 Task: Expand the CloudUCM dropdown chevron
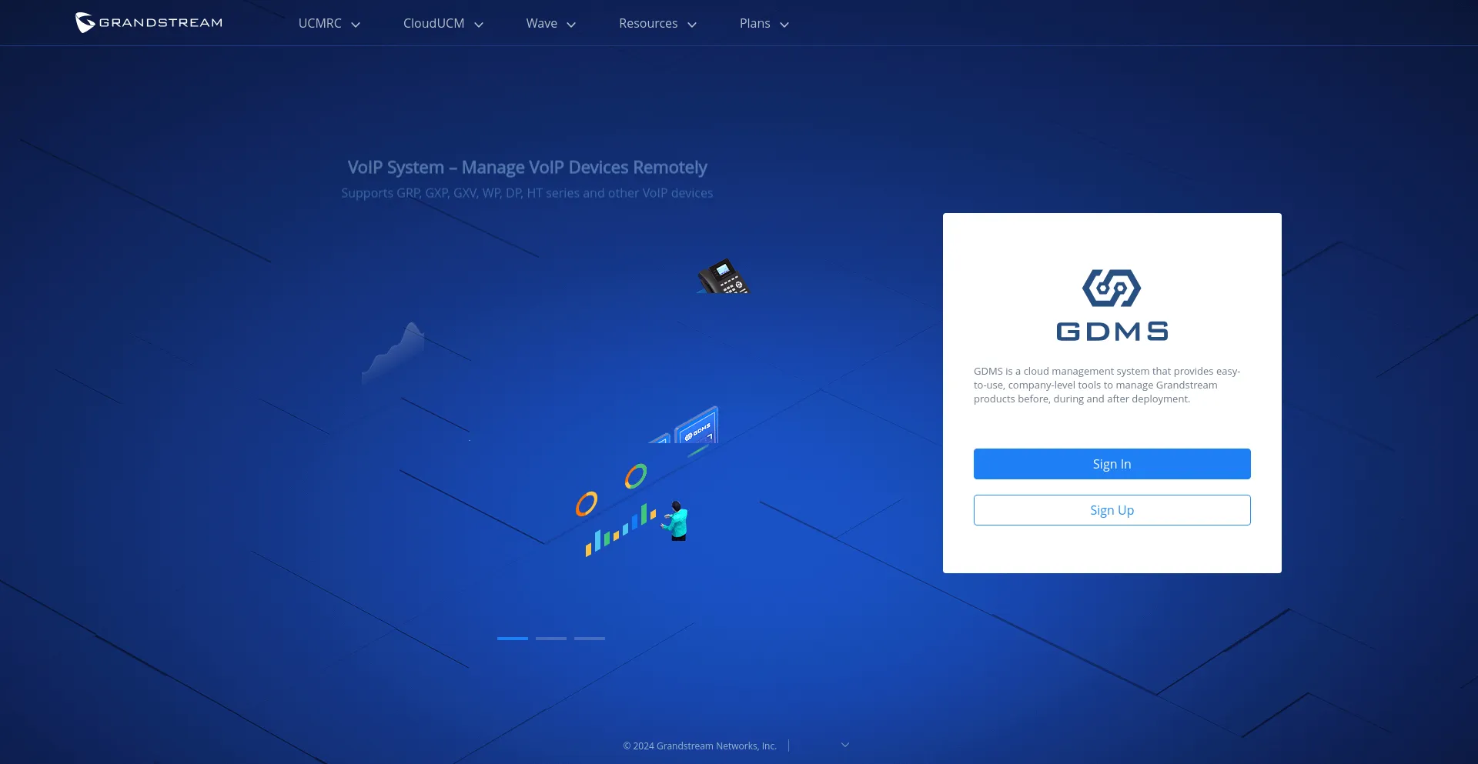point(479,25)
